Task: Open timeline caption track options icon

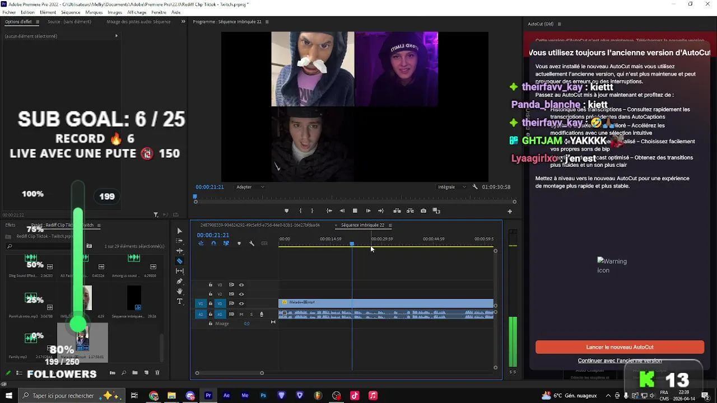Action: (x=264, y=243)
